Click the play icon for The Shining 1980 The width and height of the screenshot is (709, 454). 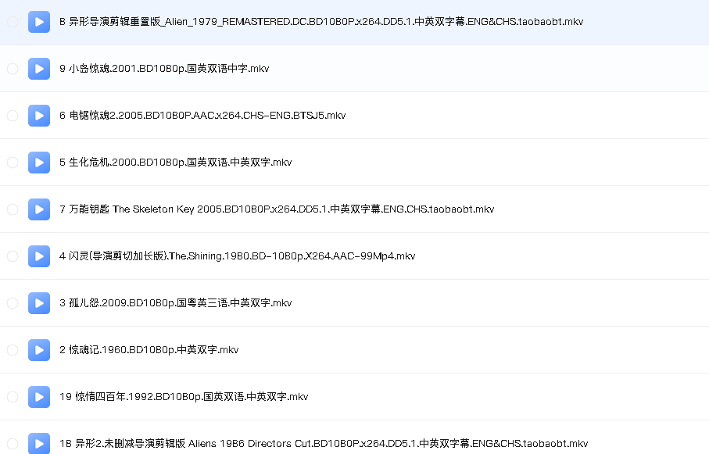[39, 256]
